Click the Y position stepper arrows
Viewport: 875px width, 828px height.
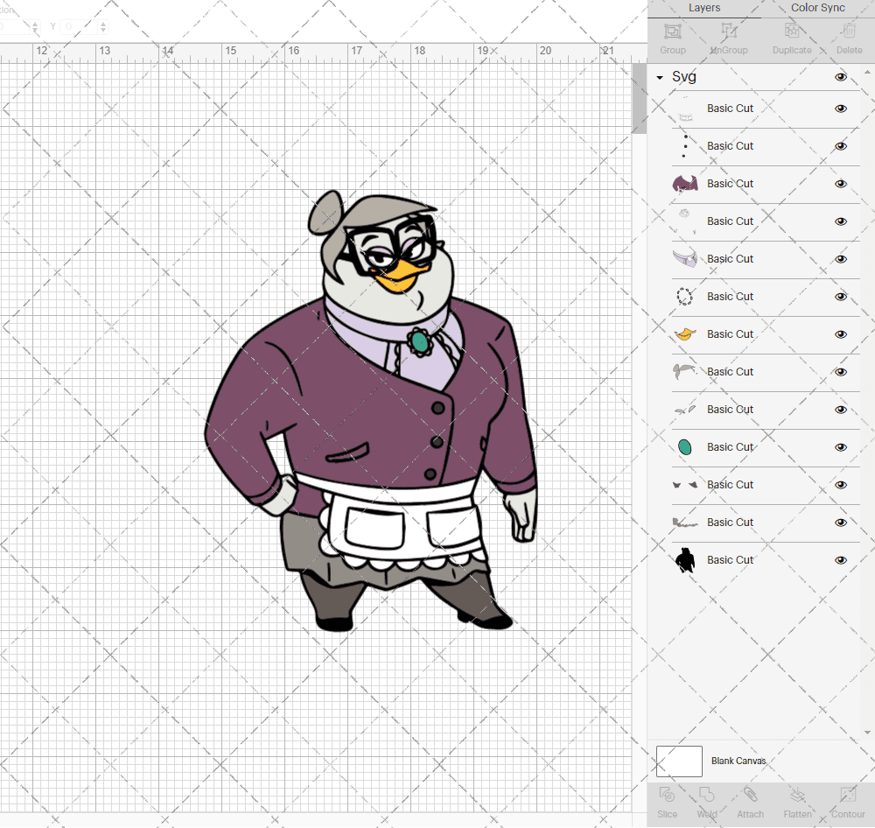(x=102, y=26)
